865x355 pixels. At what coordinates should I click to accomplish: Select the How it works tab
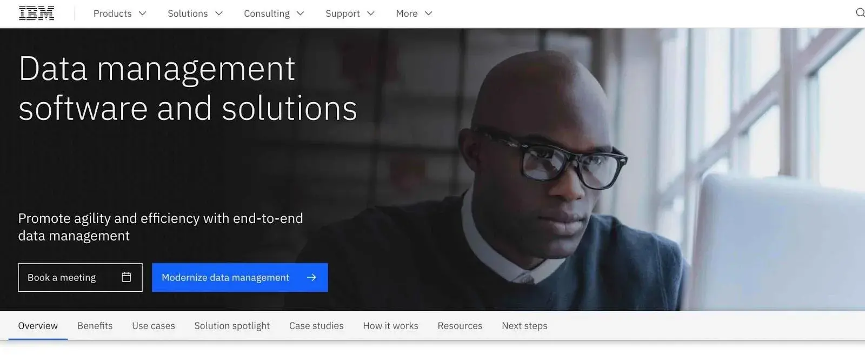(390, 326)
